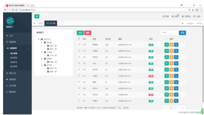
Task: Check the row 124 checkbox
Action: tap(79, 88)
